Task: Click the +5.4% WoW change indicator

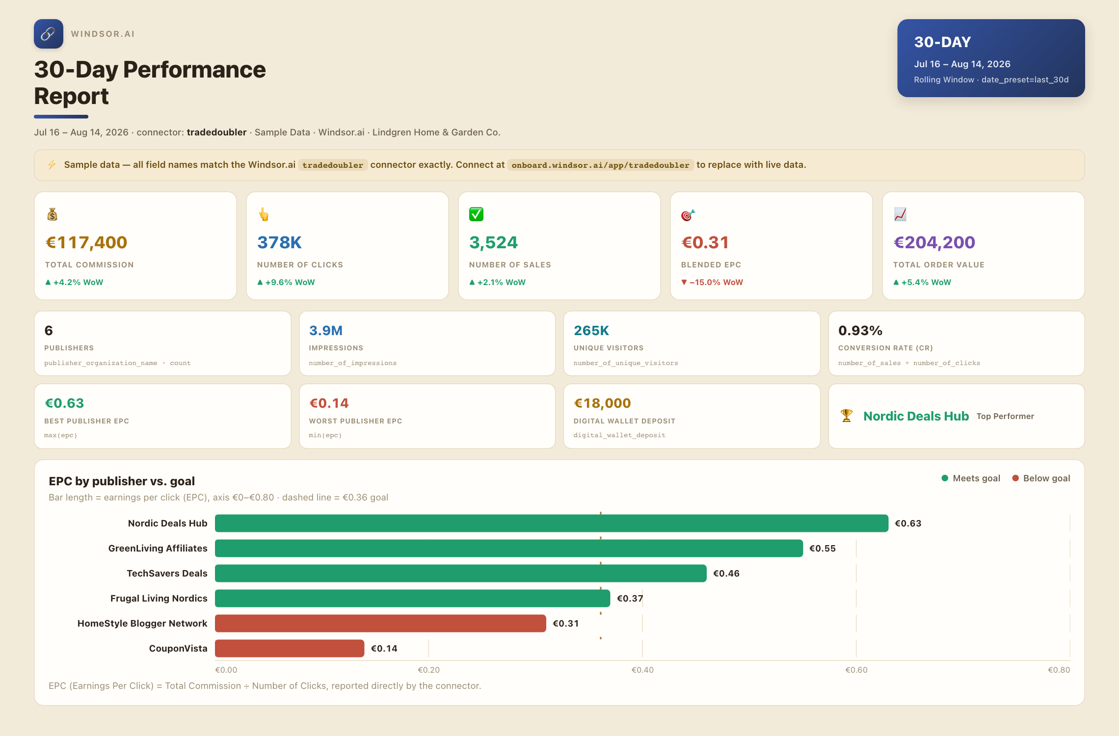Action: [x=922, y=282]
